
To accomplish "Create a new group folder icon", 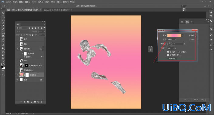I will pyautogui.click(x=35, y=102).
